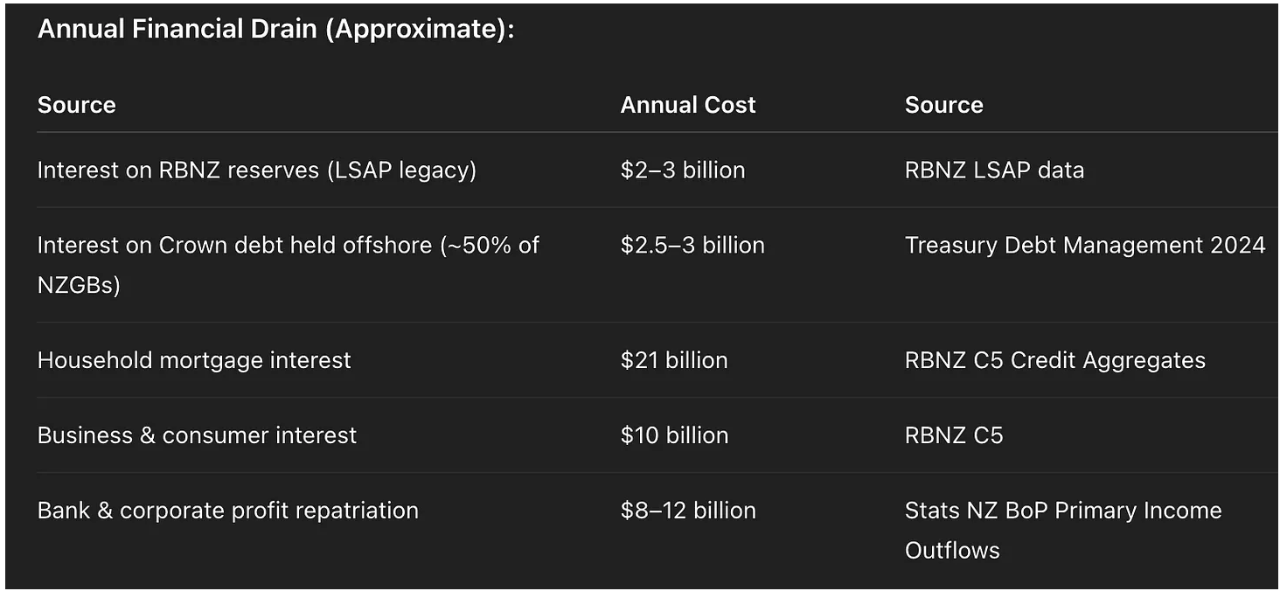Click 'Stats NZ BoP Primary Income Outflows' cell
Viewport: 1280px width, 591px height.
[1062, 511]
